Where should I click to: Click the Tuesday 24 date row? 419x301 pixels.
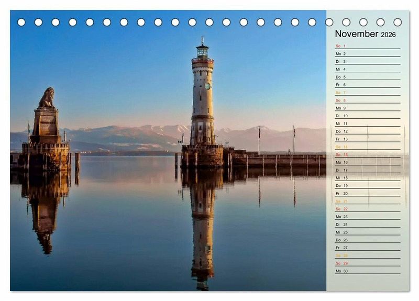tap(367, 225)
